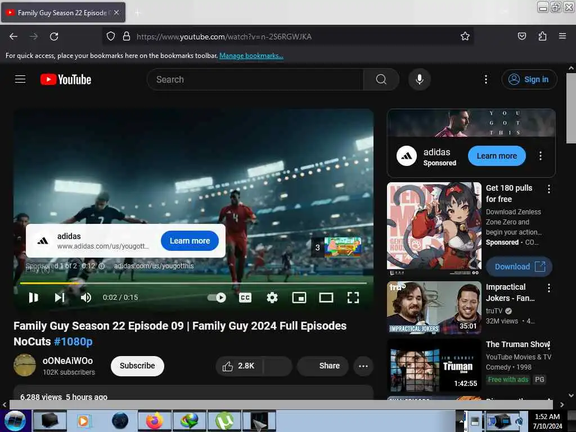Open Windows Start orb
Screen dimensions: 576x432
click(15, 421)
